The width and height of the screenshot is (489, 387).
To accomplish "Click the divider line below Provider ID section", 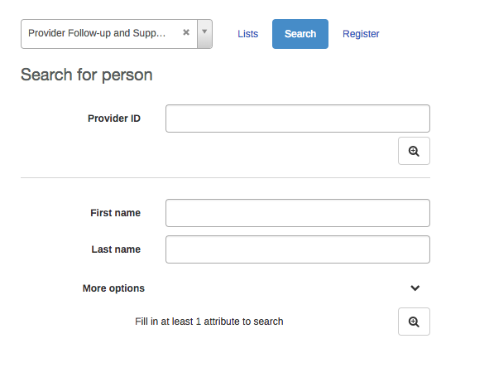I will point(226,177).
